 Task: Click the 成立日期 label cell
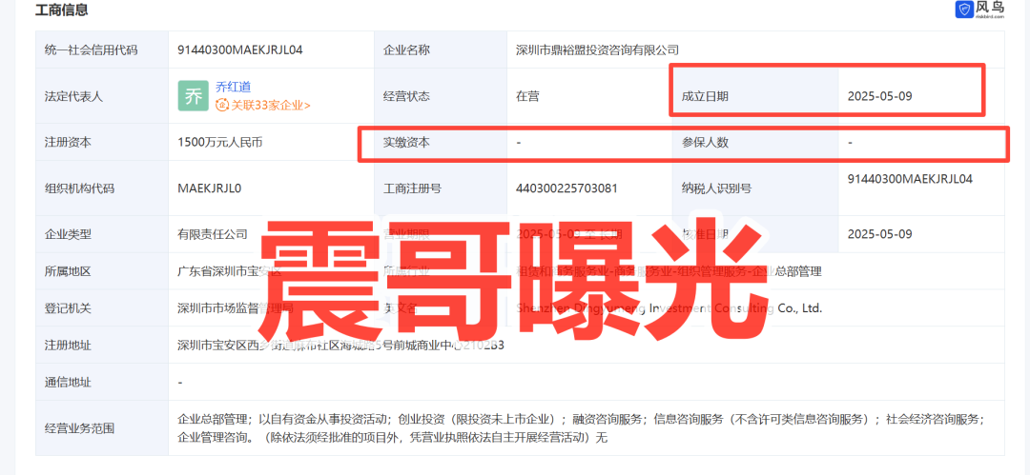coord(704,96)
